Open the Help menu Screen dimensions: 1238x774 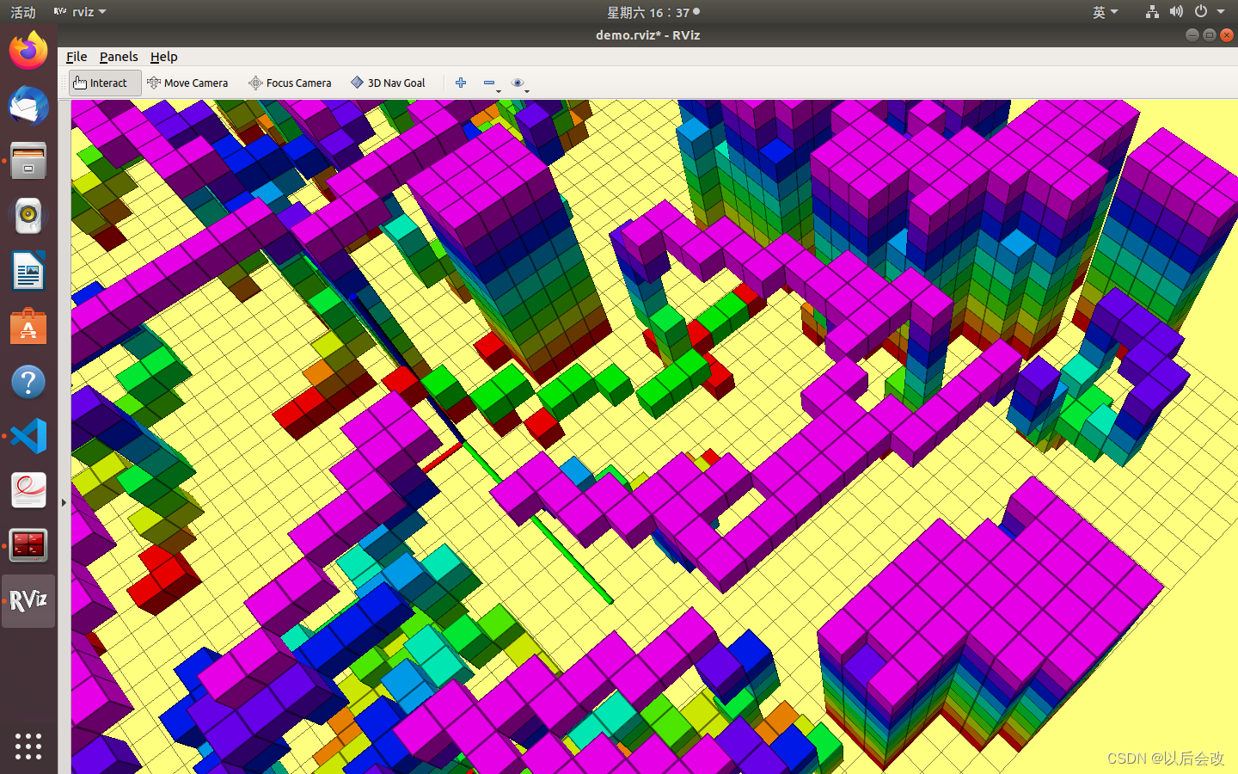tap(163, 57)
